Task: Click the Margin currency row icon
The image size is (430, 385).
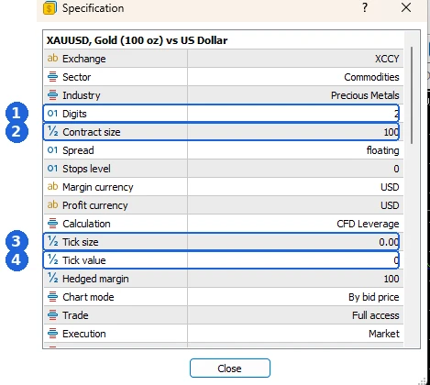Action: tap(52, 186)
